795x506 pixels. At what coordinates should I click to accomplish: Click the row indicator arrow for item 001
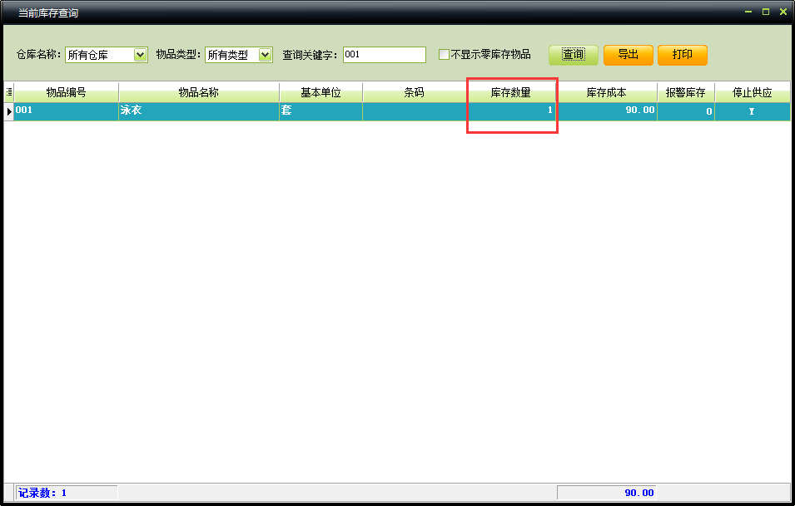pyautogui.click(x=8, y=111)
